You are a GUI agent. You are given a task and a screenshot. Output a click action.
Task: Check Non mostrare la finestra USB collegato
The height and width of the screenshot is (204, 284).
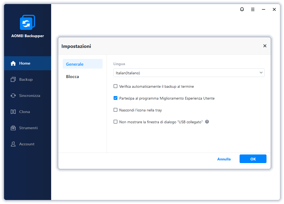point(115,122)
